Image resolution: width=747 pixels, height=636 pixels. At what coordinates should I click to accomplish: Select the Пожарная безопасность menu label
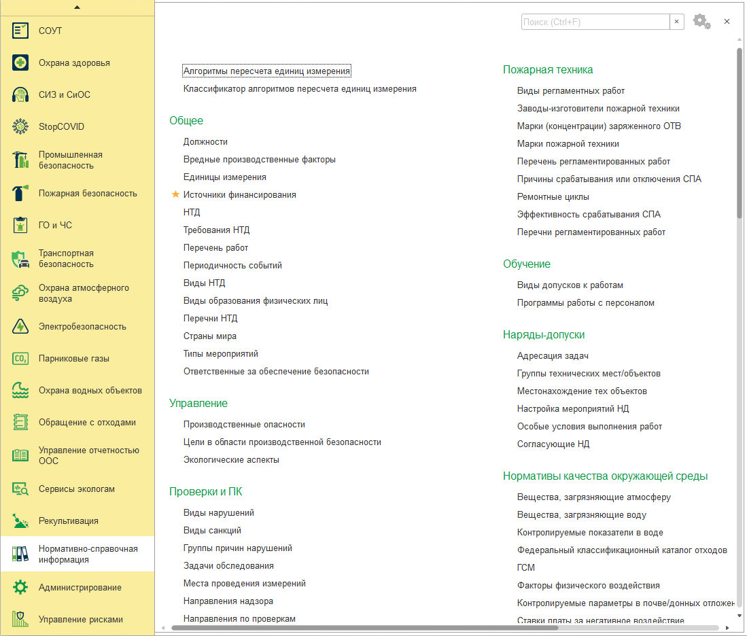pyautogui.click(x=88, y=194)
